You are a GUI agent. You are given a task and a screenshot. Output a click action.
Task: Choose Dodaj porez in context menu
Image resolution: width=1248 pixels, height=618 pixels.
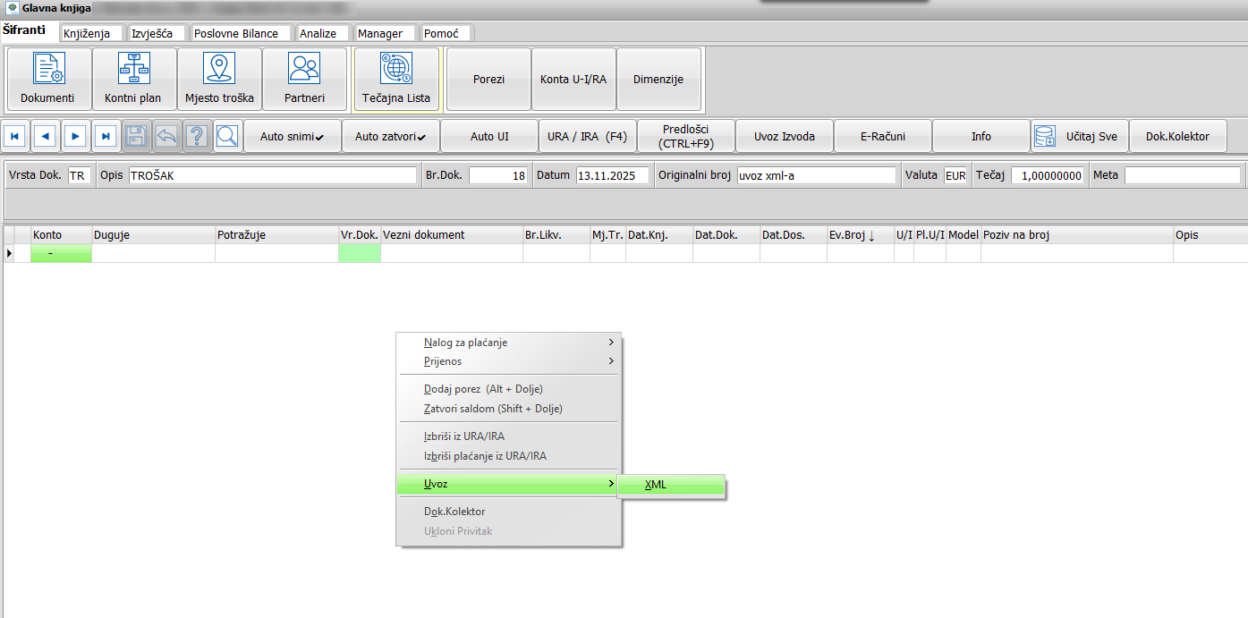point(483,389)
